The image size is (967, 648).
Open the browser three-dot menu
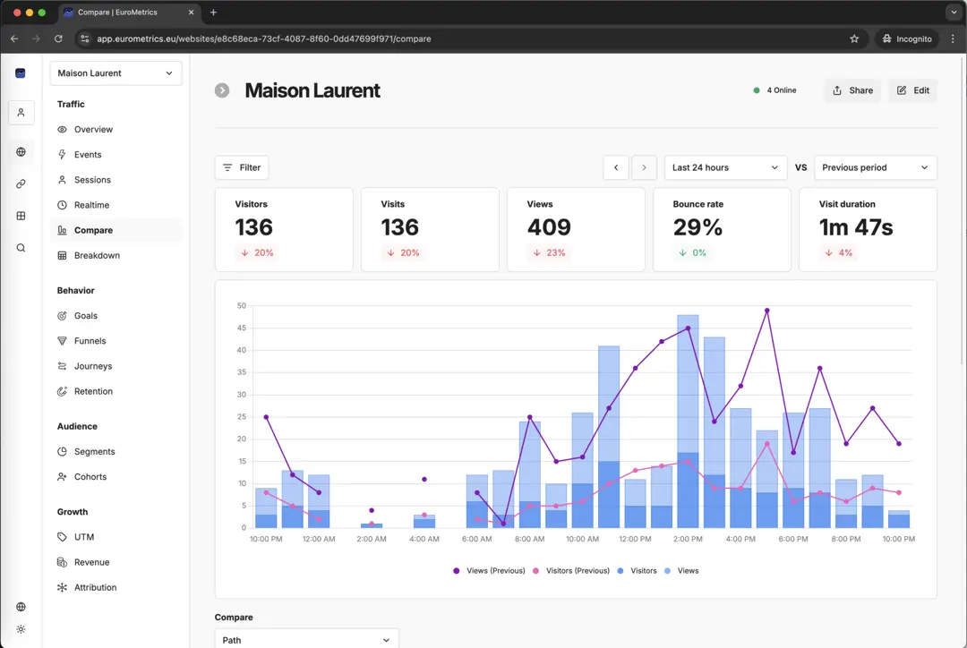953,38
